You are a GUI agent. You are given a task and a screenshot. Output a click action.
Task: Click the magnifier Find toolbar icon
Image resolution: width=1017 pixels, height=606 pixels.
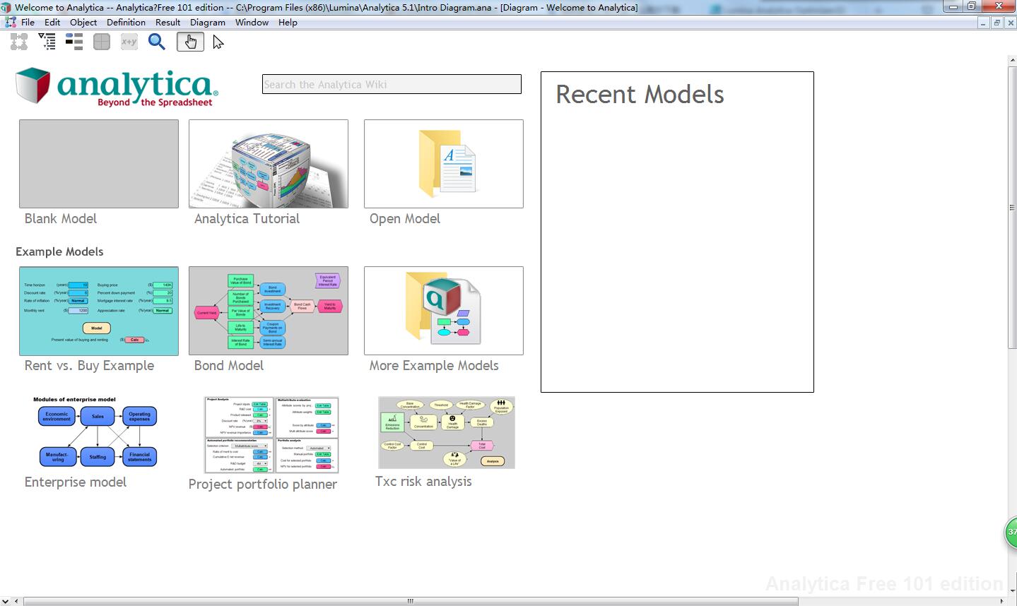(157, 42)
